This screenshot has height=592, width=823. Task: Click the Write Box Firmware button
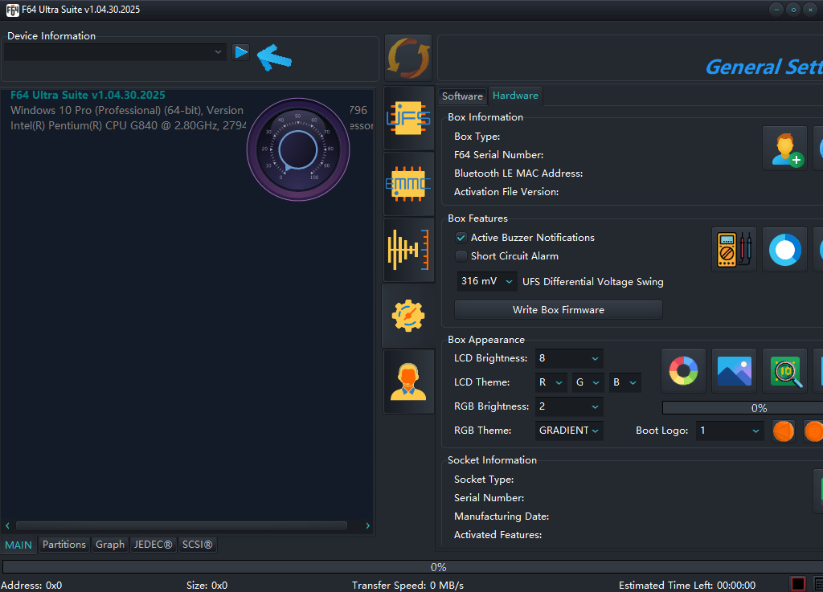click(558, 310)
